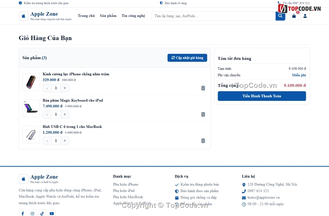Viewport: 329px width, 216px height.
Task: Click footer email hotro@applezone.vn
Action: 264,198
